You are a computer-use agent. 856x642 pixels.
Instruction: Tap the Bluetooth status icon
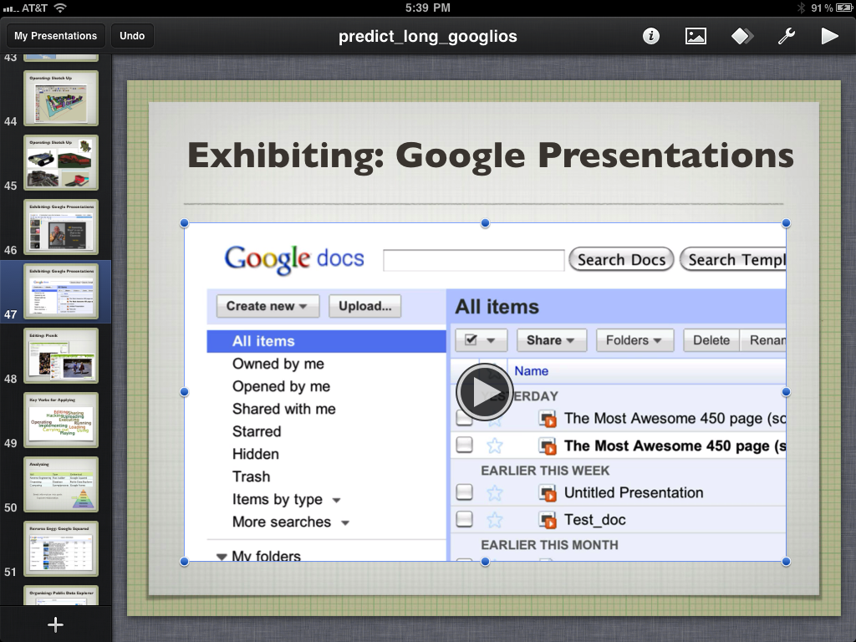click(x=801, y=8)
